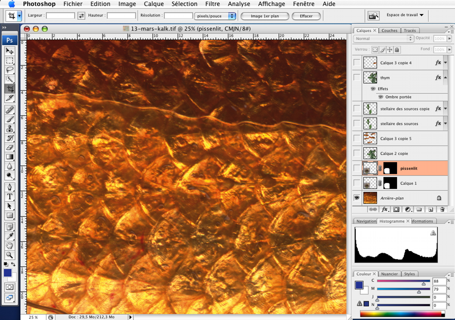Pick the Clone Stamp tool

coord(10,129)
